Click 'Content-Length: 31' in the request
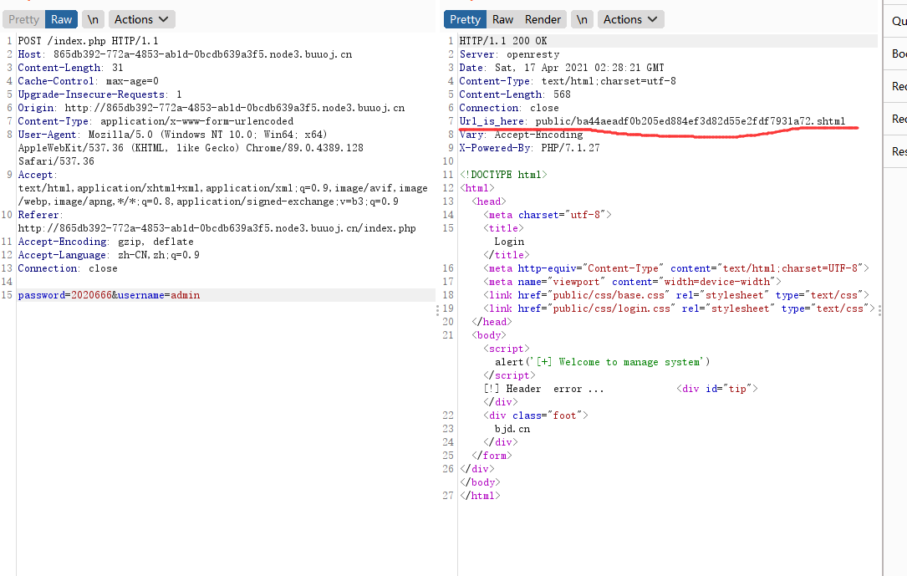The height and width of the screenshot is (576, 907). coord(70,68)
